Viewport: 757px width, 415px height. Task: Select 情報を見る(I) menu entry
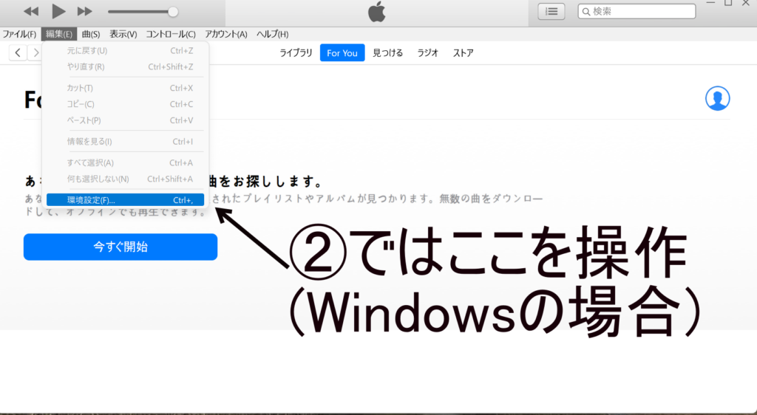click(x=126, y=142)
